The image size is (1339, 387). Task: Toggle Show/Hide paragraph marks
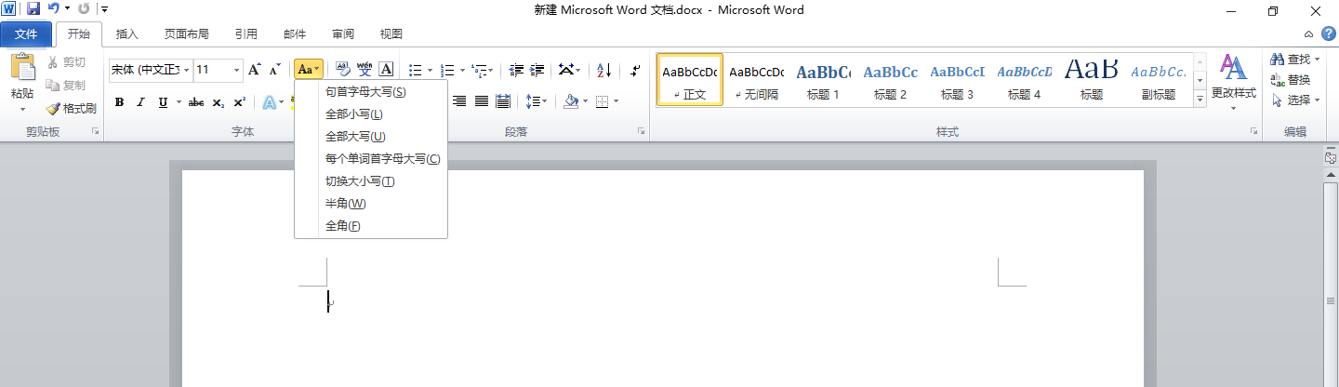635,70
